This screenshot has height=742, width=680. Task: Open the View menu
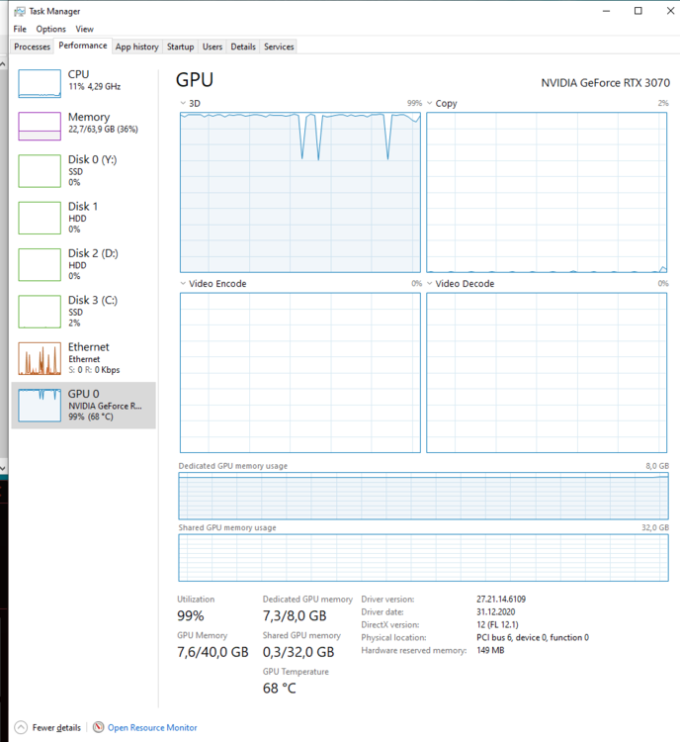pos(85,29)
